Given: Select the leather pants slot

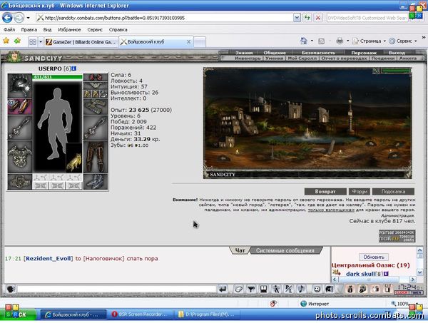Looking at the screenshot, I should pyautogui.click(x=96, y=157).
